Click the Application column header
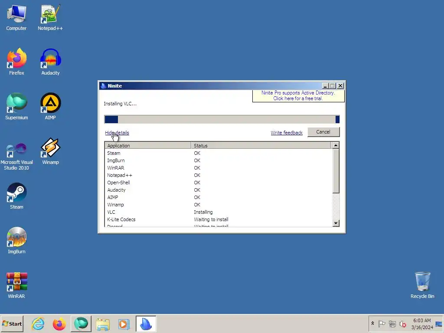Image resolution: width=444 pixels, height=333 pixels. pos(148,146)
